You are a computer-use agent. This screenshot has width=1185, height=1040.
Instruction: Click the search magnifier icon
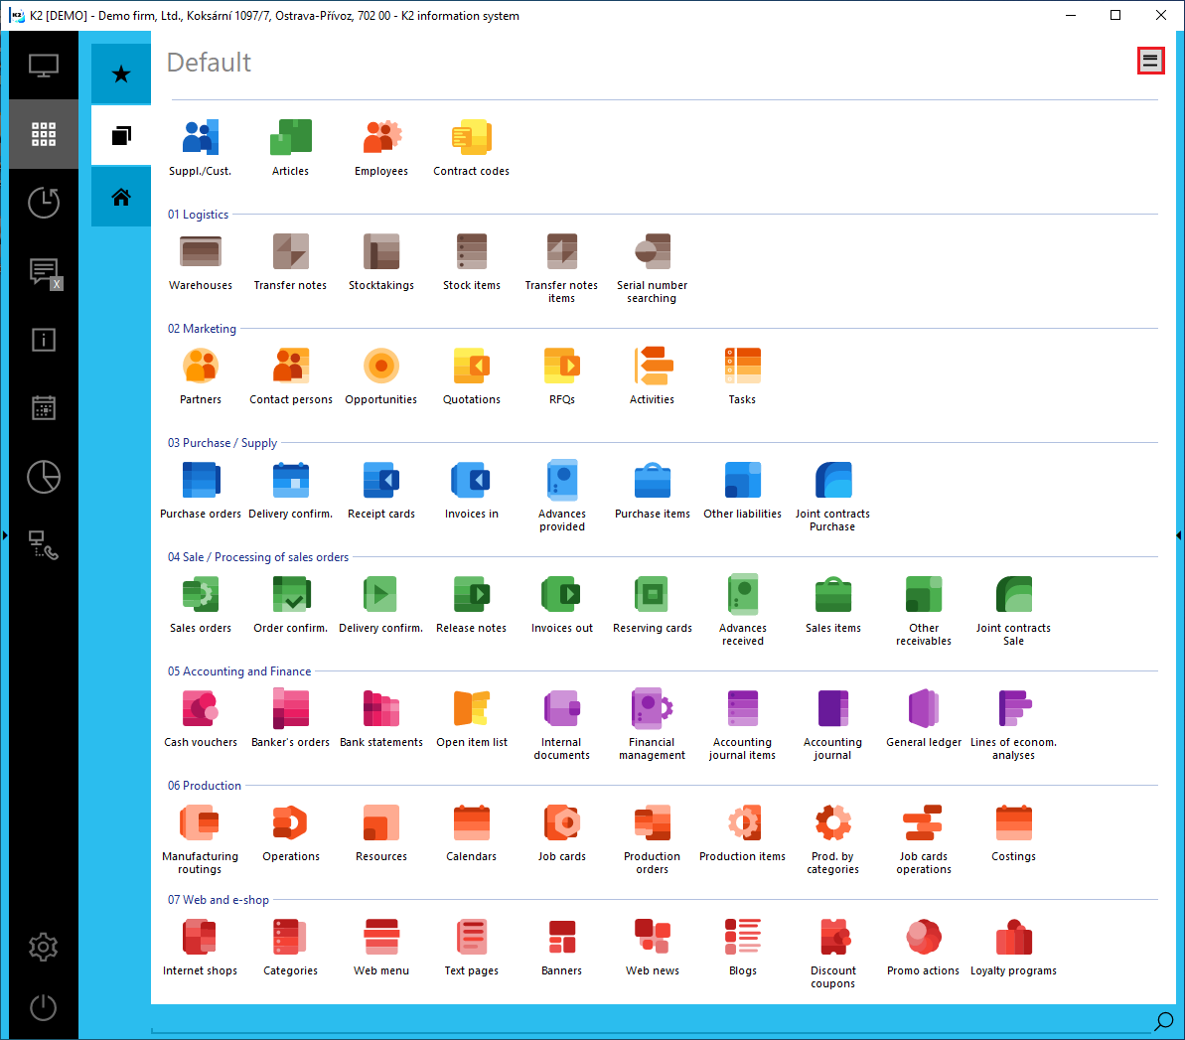point(1164,1021)
